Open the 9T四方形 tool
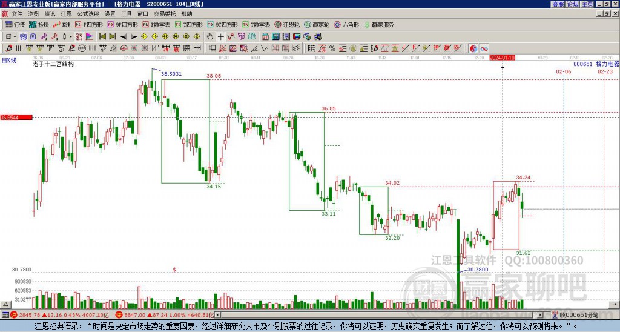 pos(223,24)
